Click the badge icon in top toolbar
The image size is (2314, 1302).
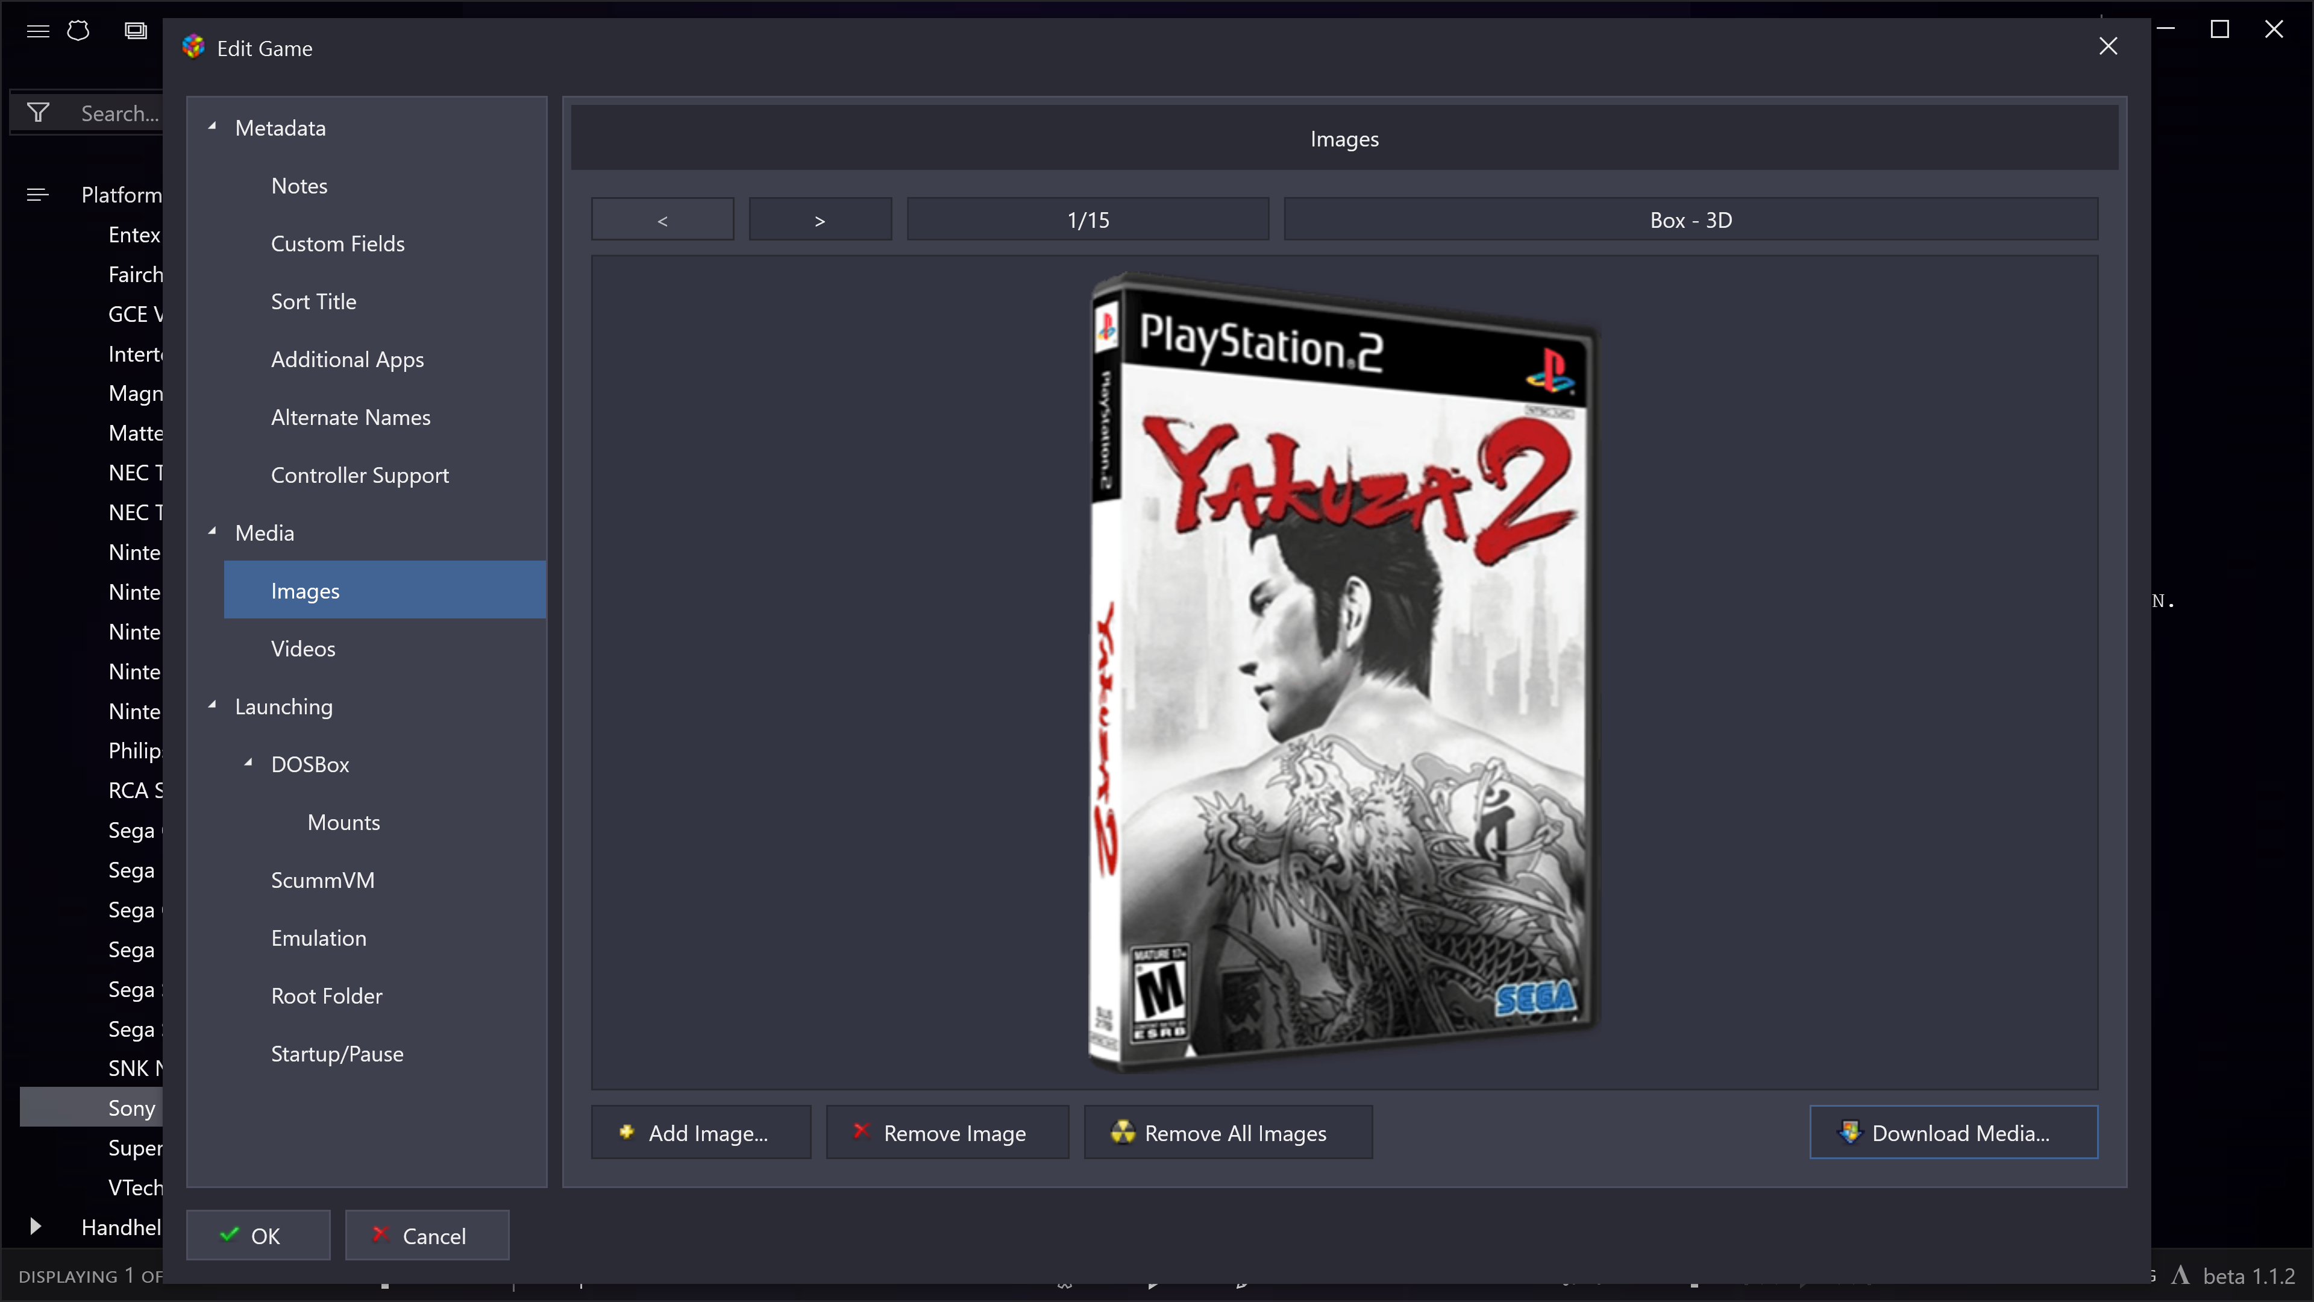point(78,31)
